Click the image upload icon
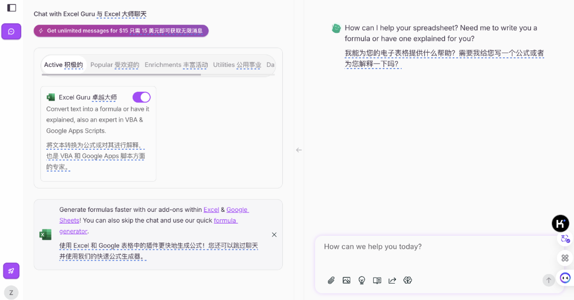 [x=347, y=280]
